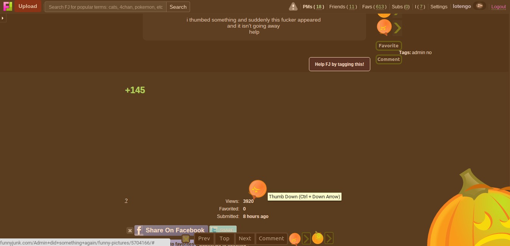Expand chevron next to the sidebar angry pumpkin
Screen dimensions: 510x246
coord(397,28)
